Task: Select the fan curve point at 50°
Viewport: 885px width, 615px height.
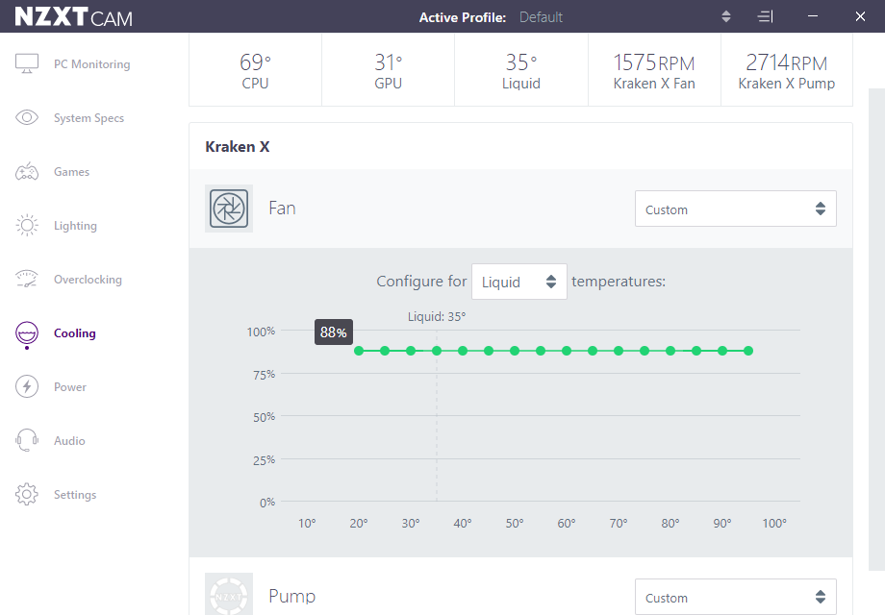Action: tap(515, 351)
